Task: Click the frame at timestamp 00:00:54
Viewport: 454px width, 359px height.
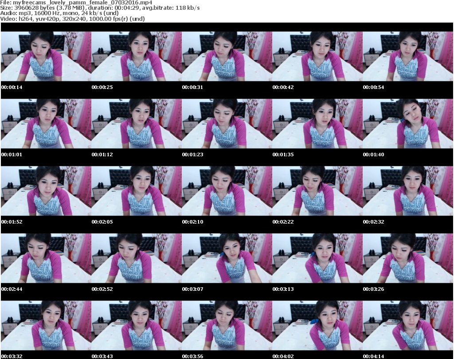Action: pyautogui.click(x=407, y=56)
